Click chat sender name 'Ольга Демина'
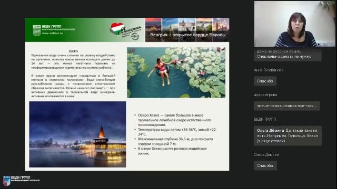This screenshot has width=337, height=189. pyautogui.click(x=266, y=154)
